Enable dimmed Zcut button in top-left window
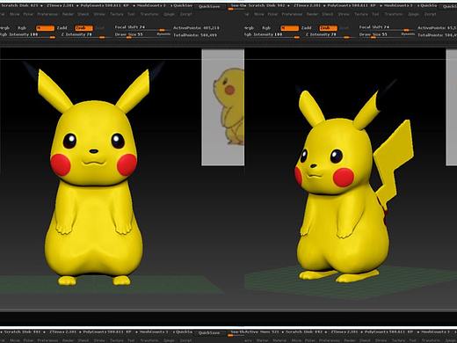The width and height of the screenshot is (457, 343). point(100,28)
